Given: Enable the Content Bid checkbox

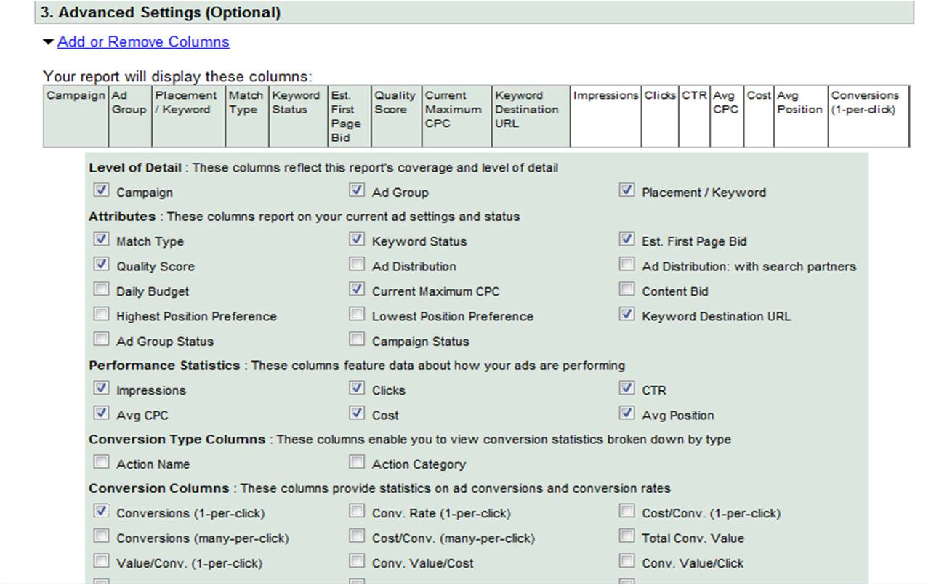Looking at the screenshot, I should 626,290.
